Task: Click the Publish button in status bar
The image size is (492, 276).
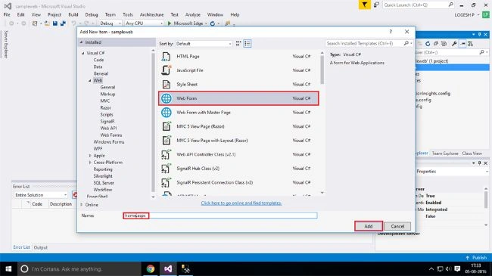Action: [476, 258]
